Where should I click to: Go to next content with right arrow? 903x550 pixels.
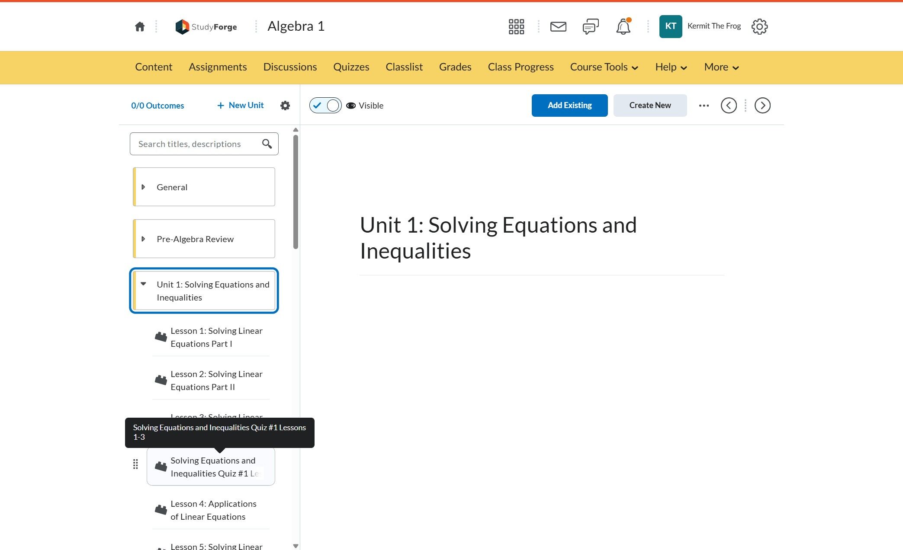tap(762, 106)
